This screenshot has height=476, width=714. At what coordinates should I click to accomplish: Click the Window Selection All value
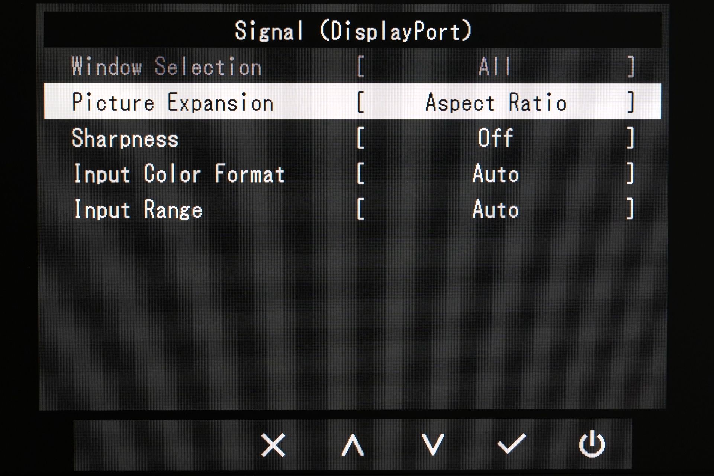click(x=495, y=67)
